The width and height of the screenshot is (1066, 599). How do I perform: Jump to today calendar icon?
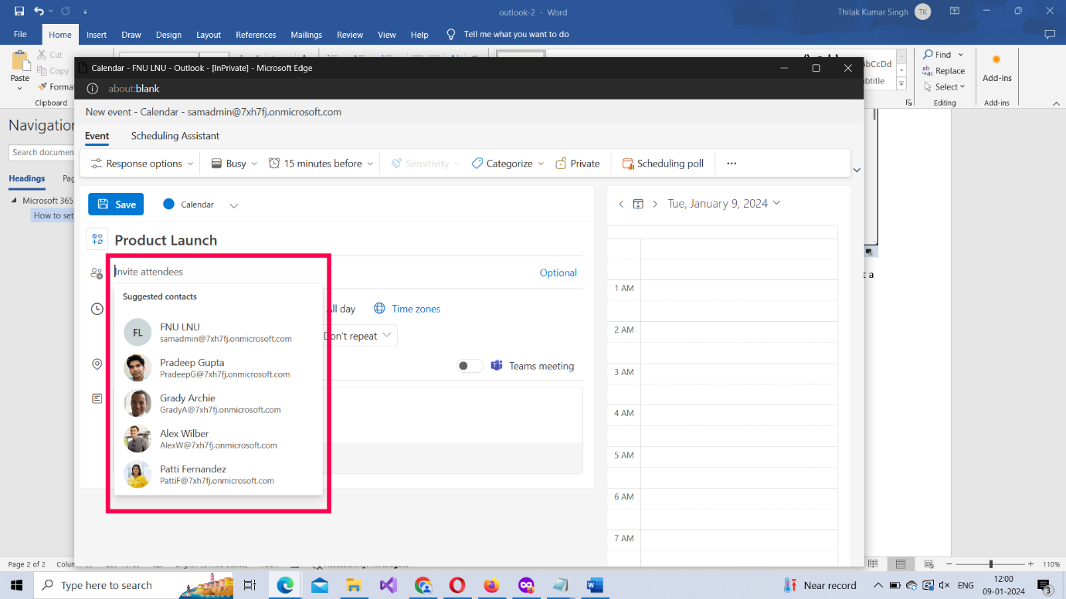(638, 204)
